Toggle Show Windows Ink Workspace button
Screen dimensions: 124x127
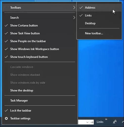pyautogui.click(x=40, y=49)
